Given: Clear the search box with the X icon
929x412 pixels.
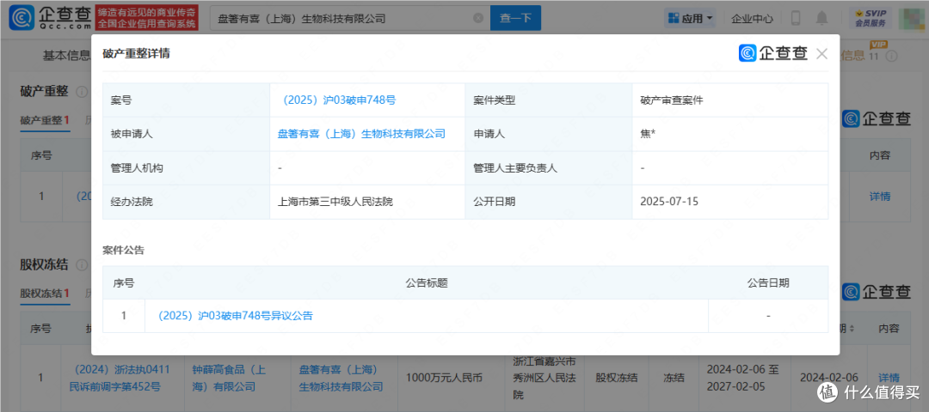Looking at the screenshot, I should [x=478, y=18].
